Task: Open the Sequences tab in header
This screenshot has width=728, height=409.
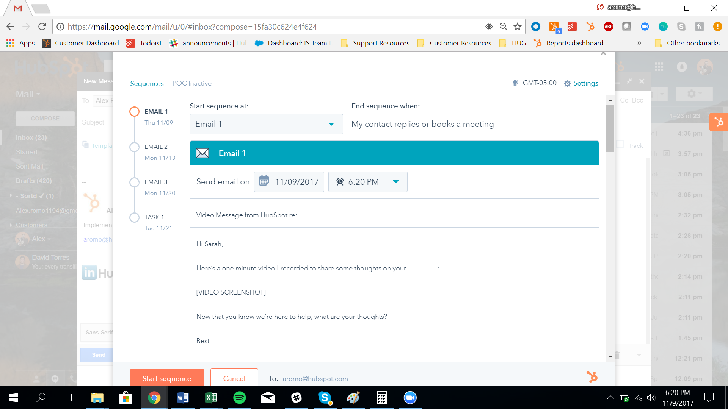Action: [x=146, y=83]
